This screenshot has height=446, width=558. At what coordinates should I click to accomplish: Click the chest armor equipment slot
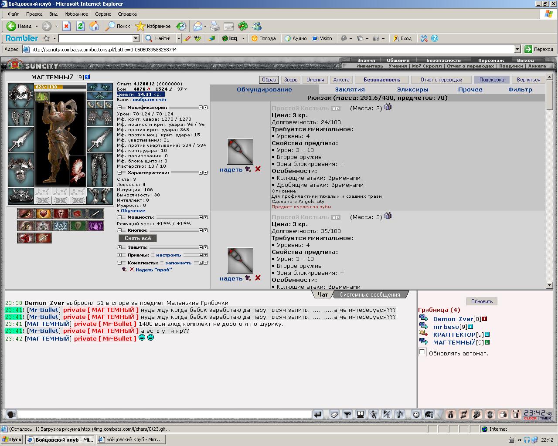tap(21, 170)
